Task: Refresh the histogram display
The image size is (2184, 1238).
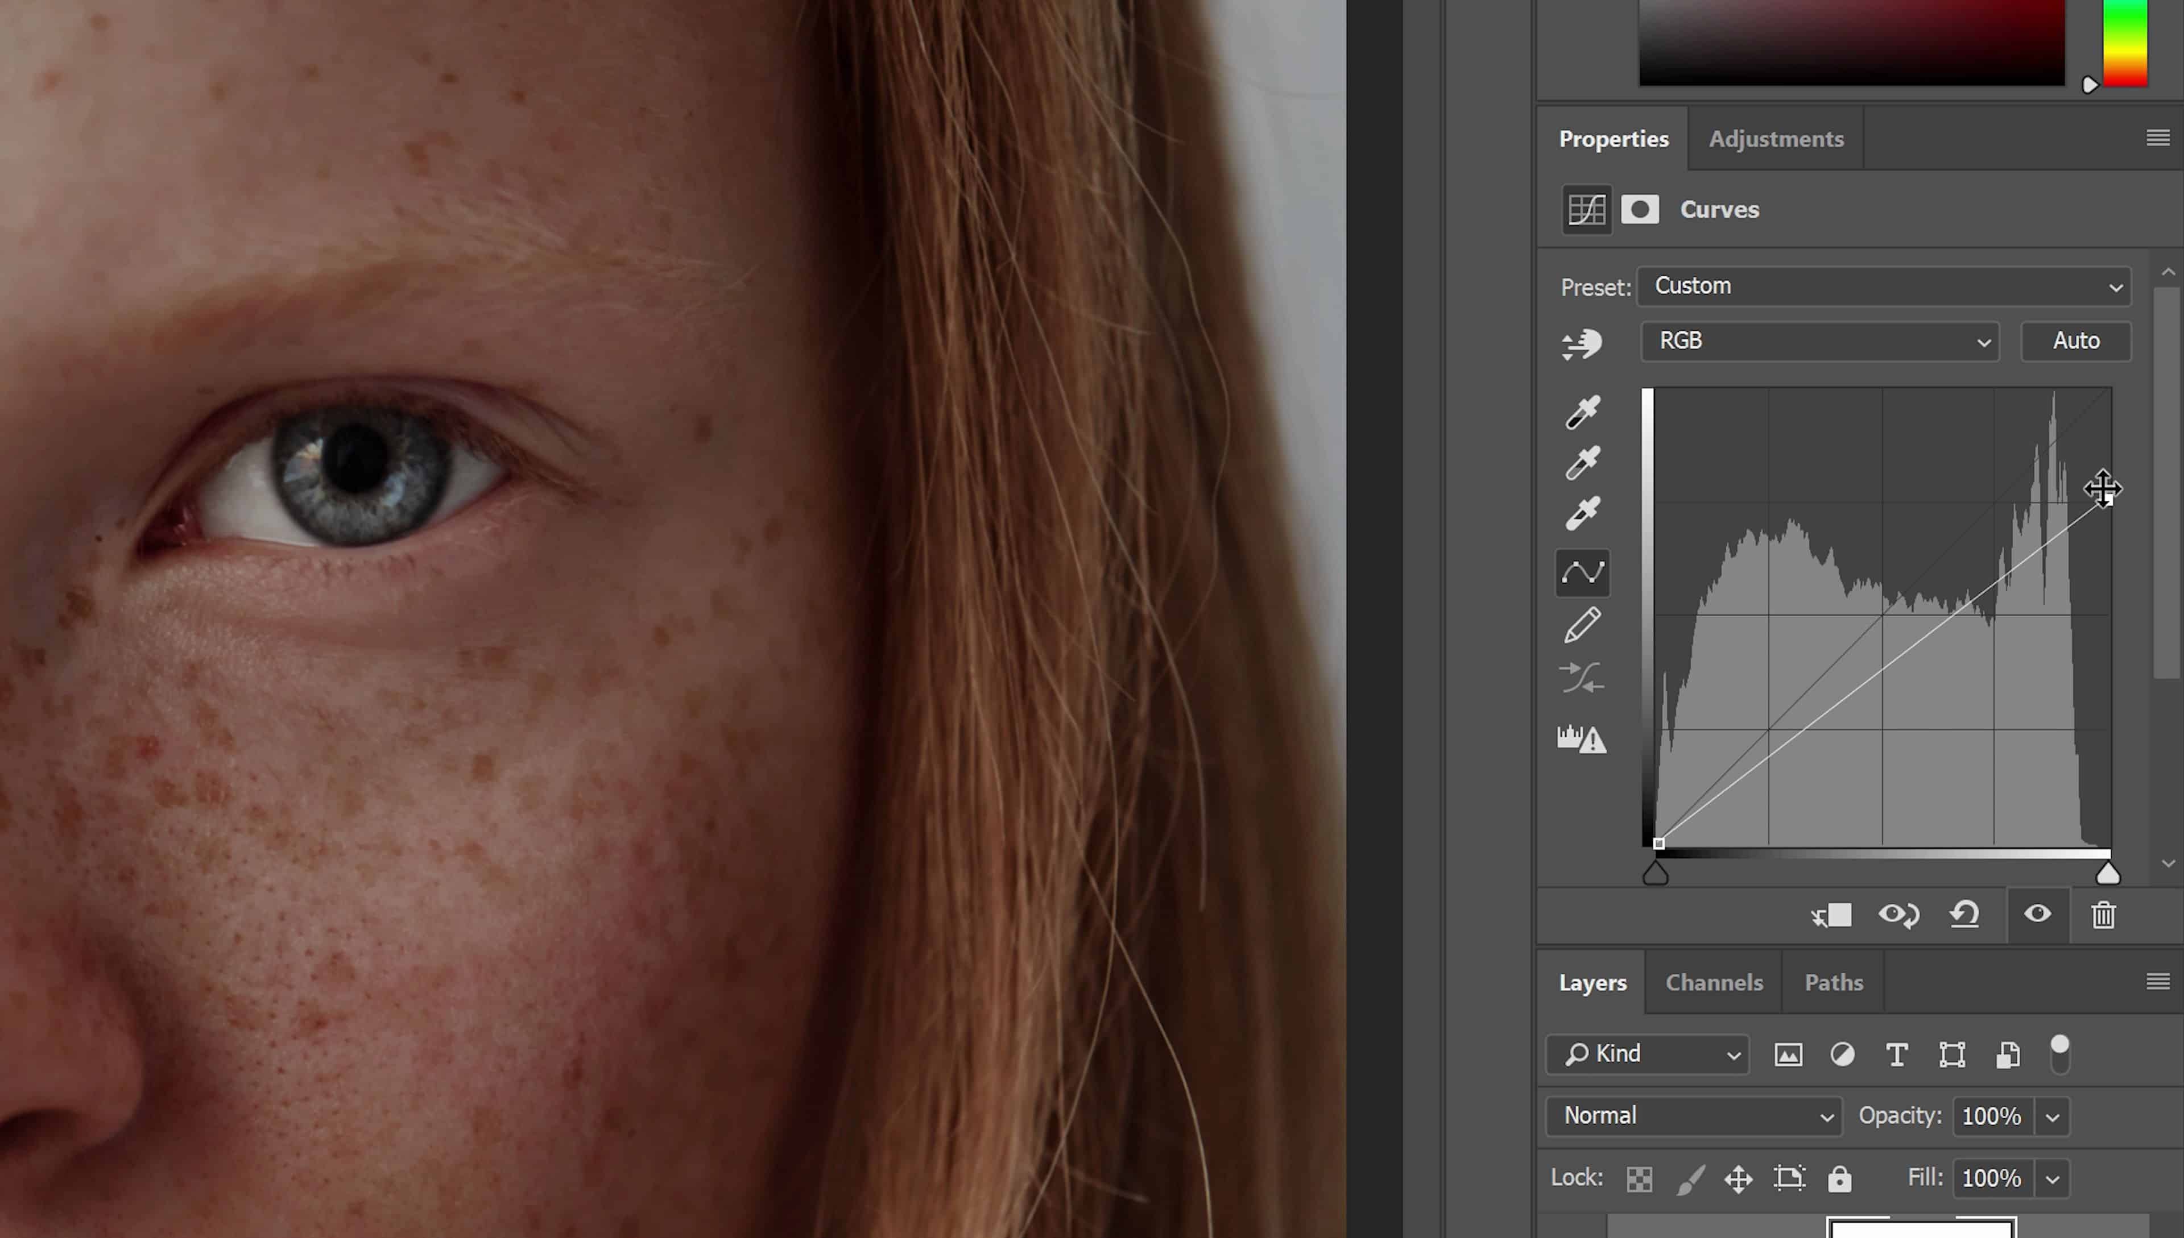Action: click(x=1581, y=738)
